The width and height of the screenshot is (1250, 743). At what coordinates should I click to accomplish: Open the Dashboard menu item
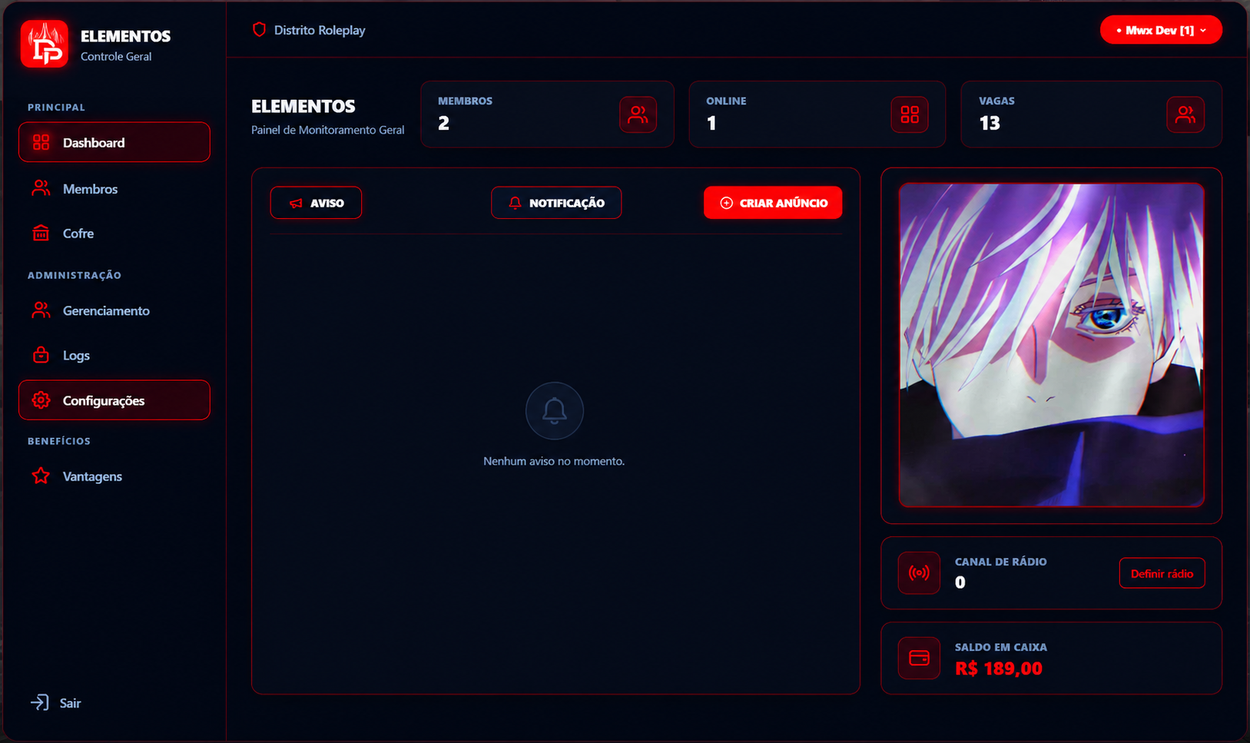(114, 142)
